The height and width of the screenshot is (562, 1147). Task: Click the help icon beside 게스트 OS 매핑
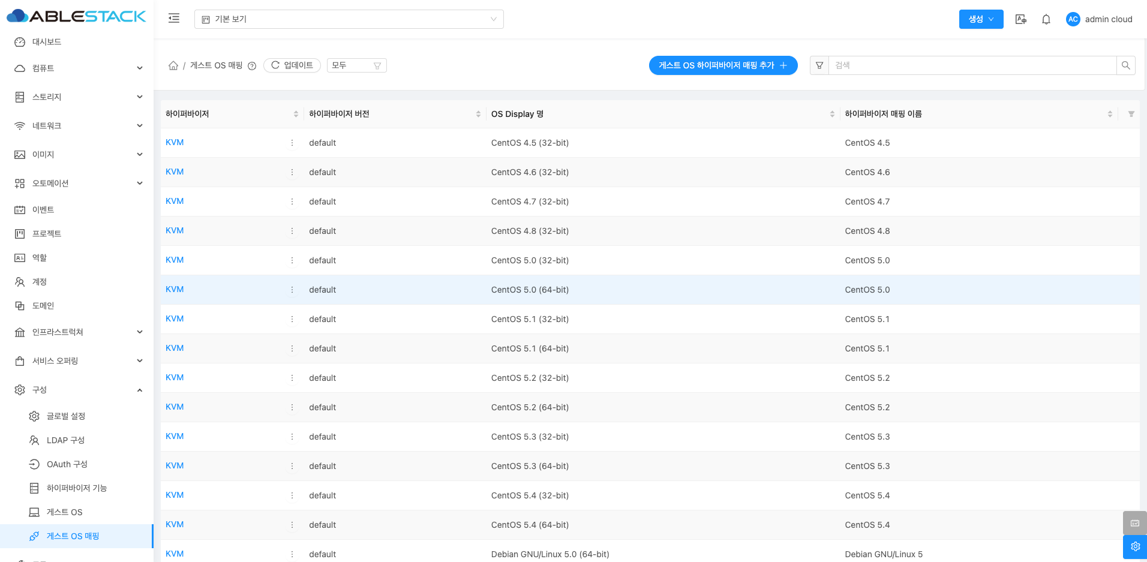pyautogui.click(x=252, y=66)
